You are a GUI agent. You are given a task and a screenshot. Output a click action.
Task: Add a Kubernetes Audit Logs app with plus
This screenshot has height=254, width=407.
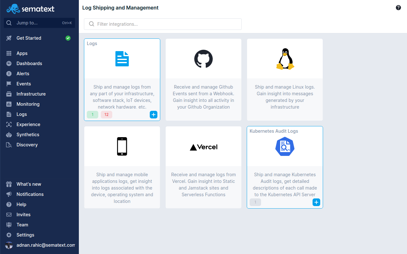[x=316, y=202]
